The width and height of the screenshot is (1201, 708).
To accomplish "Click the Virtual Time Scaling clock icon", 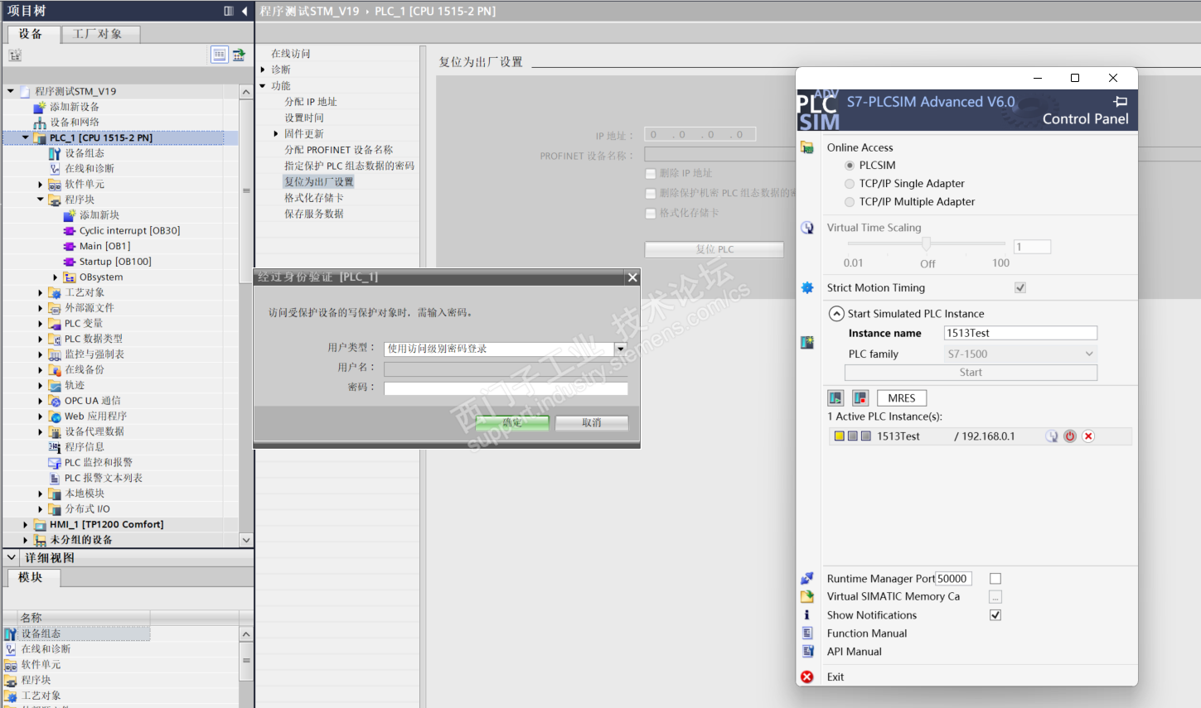I will (806, 228).
